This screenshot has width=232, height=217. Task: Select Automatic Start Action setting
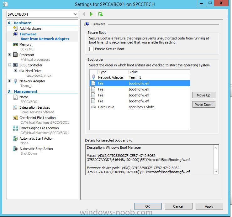(x=37, y=138)
